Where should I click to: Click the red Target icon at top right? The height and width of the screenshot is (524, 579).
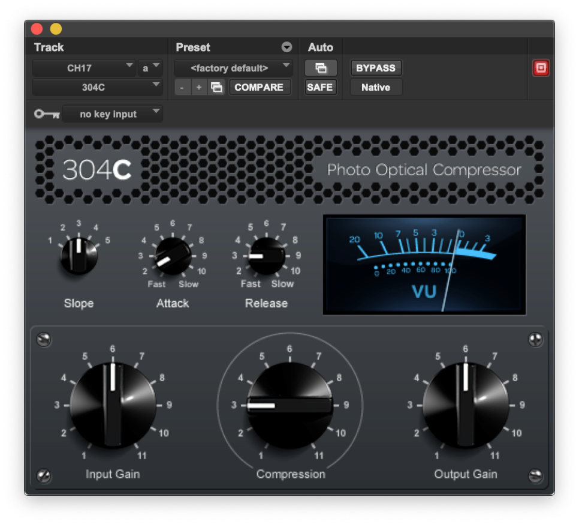click(x=541, y=68)
